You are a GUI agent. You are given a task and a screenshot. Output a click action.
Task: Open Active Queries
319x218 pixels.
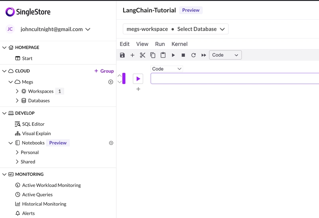(37, 194)
